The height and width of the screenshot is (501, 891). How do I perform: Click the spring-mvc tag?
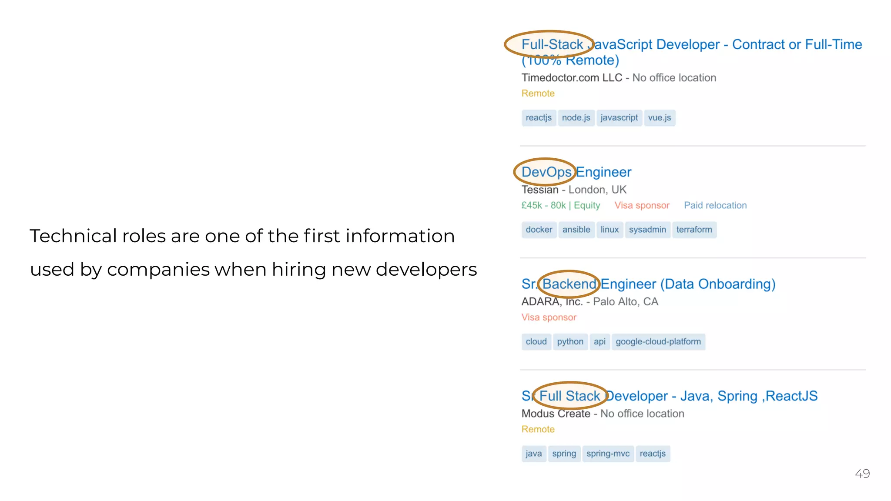[x=608, y=454]
